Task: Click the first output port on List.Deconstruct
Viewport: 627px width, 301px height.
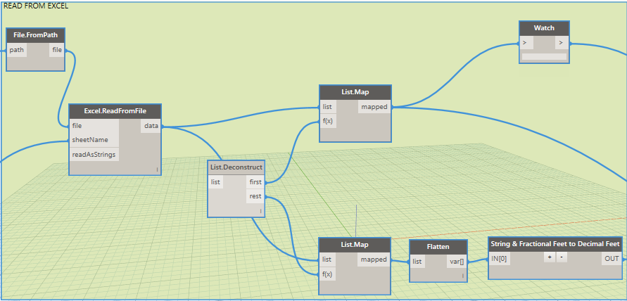Action: (x=255, y=182)
